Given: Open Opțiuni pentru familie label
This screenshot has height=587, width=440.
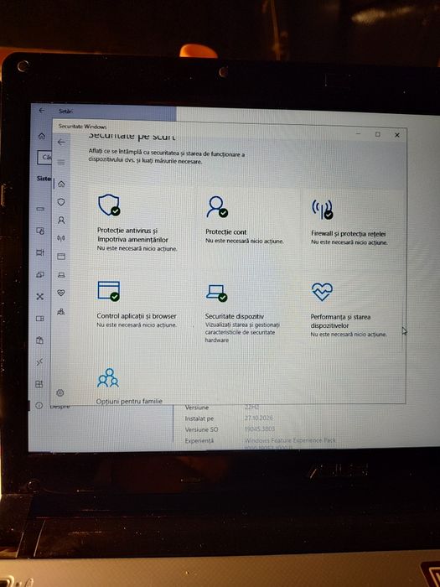Looking at the screenshot, I should [129, 402].
